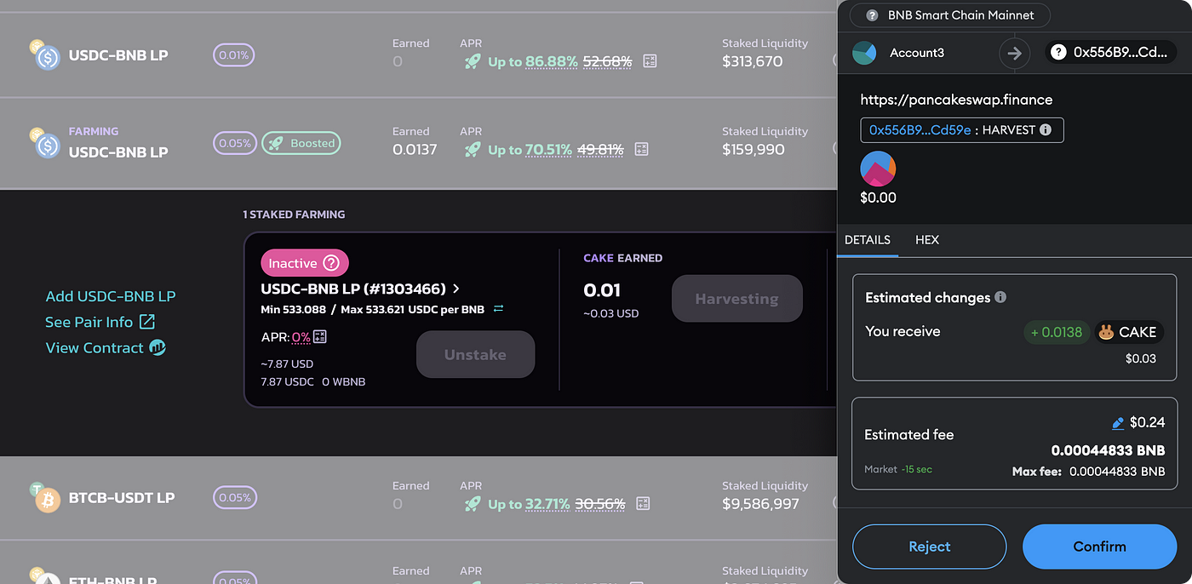This screenshot has width=1192, height=584.
Task: Click the CAKE token bunny icon
Action: 1106,332
